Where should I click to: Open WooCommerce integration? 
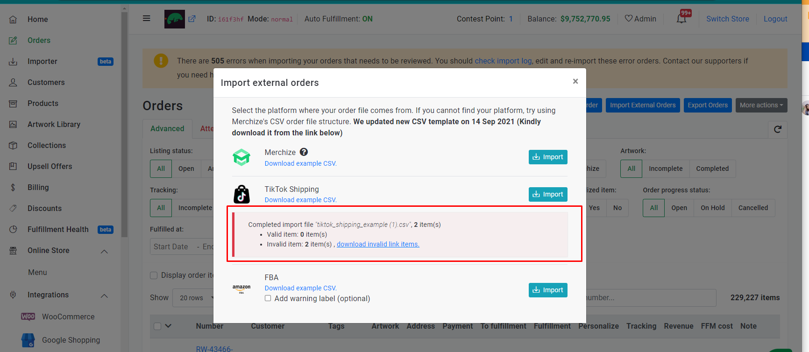click(x=68, y=317)
